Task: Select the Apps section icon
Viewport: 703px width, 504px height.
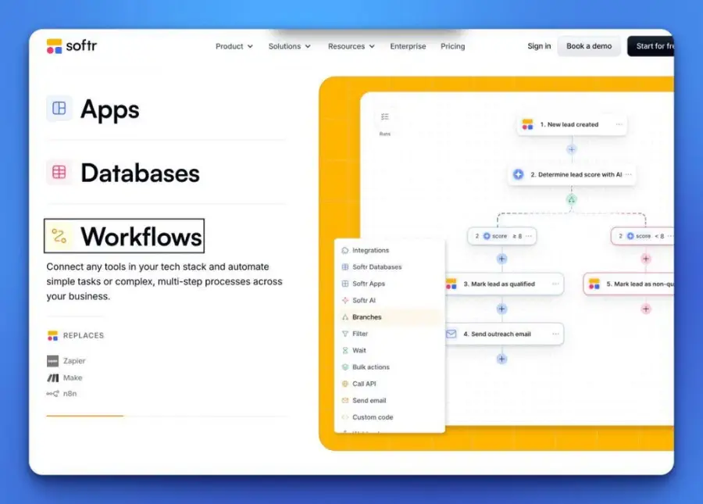Action: click(x=59, y=108)
